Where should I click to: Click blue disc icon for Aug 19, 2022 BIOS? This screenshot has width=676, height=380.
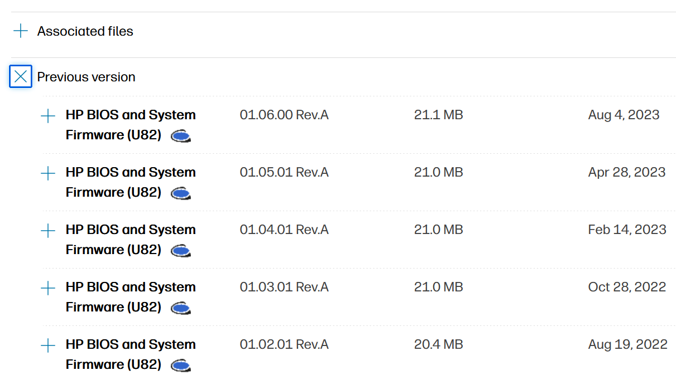point(181,366)
